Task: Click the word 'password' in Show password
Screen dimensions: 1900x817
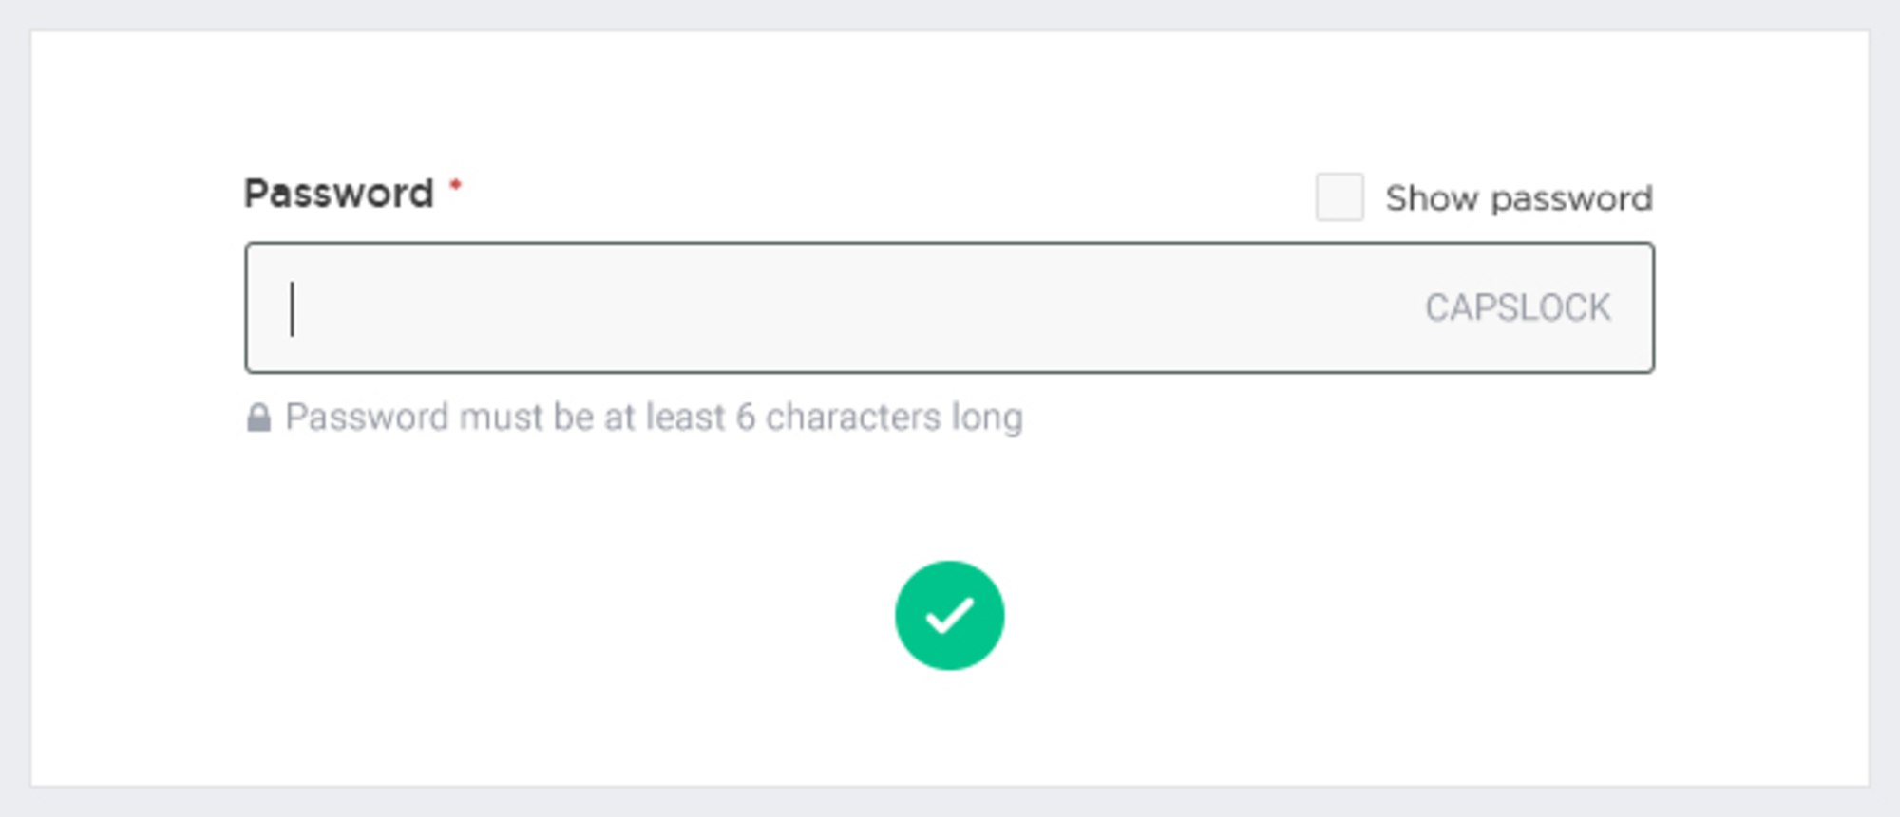Action: click(x=1572, y=199)
